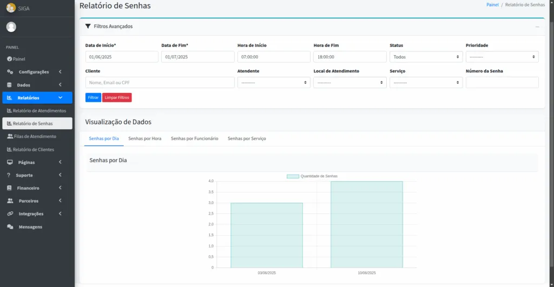Toggle the Quantidade de Senhas legend swatch
Viewport: 554px width, 287px height.
pos(293,176)
